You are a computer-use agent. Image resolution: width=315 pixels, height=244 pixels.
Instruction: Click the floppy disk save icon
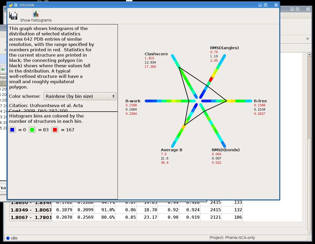(13, 16)
